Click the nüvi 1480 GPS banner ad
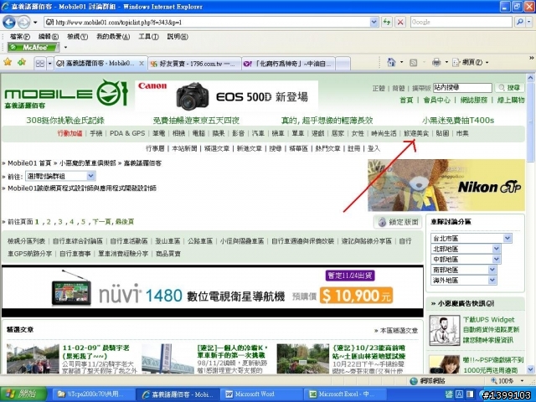Image resolution: width=536 pixels, height=402 pixels. [212, 291]
